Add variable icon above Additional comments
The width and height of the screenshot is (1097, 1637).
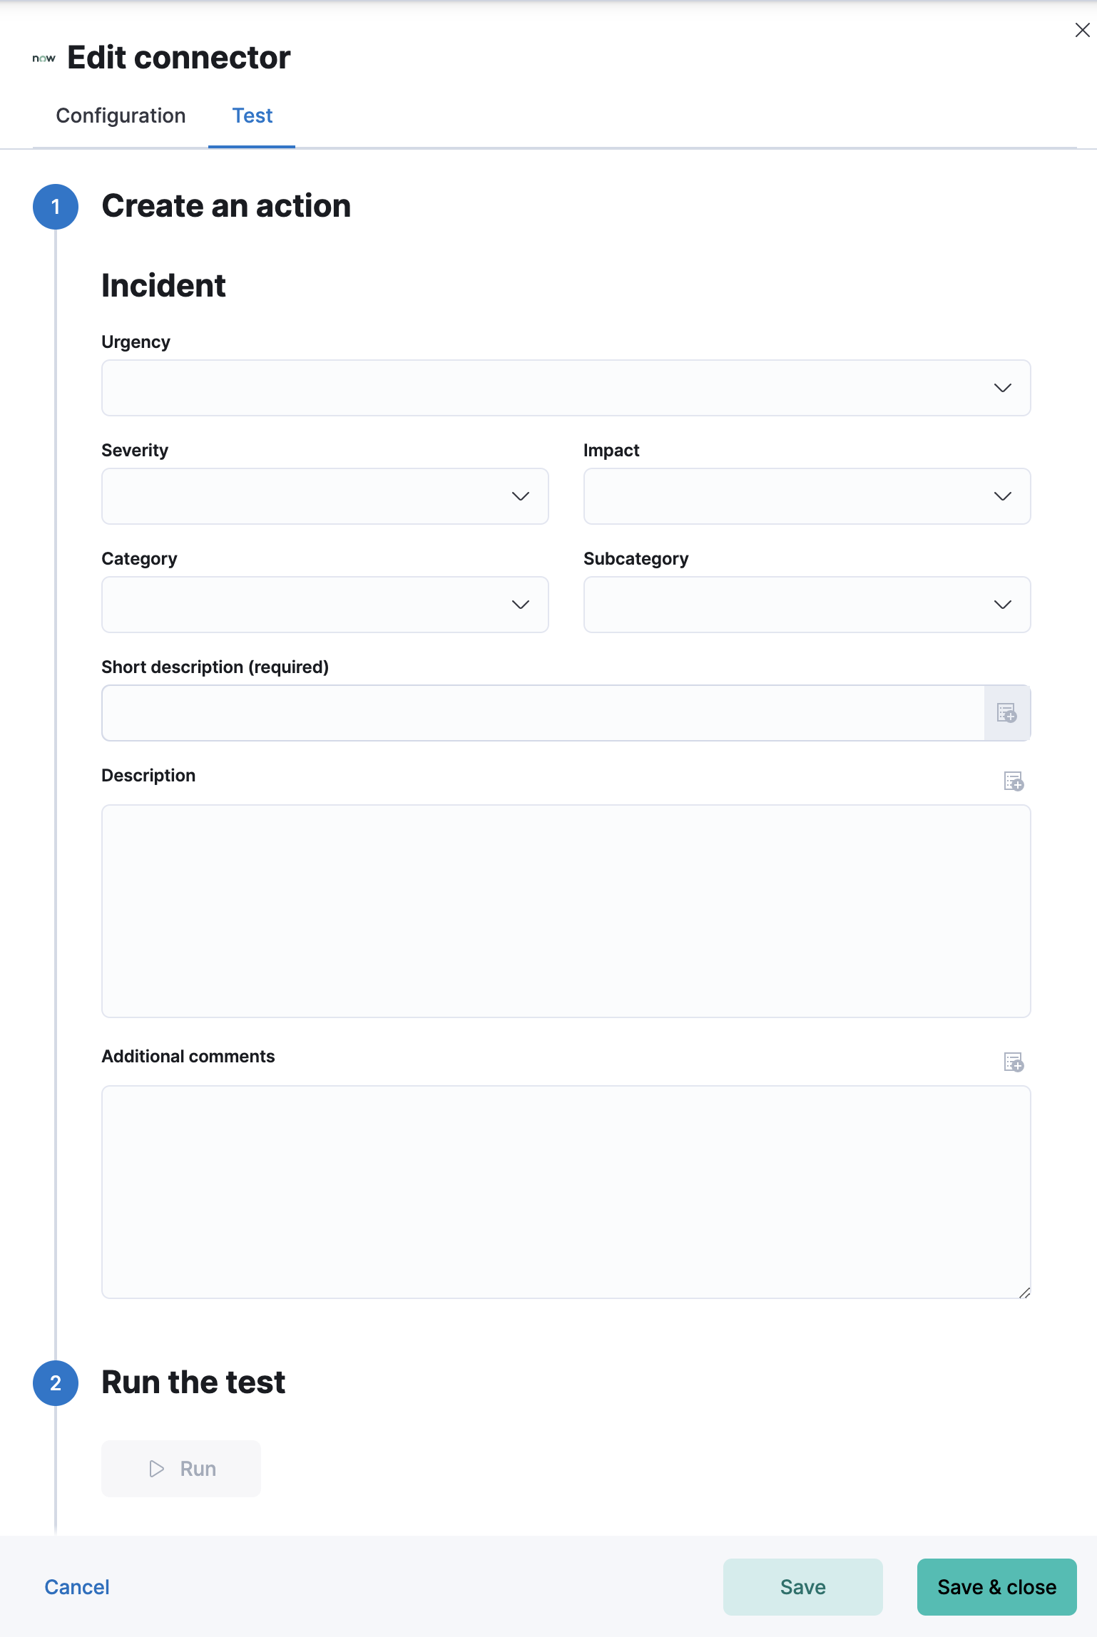[x=1014, y=1062]
